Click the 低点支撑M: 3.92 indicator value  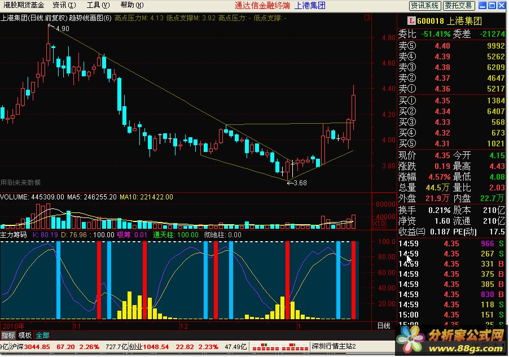191,18
